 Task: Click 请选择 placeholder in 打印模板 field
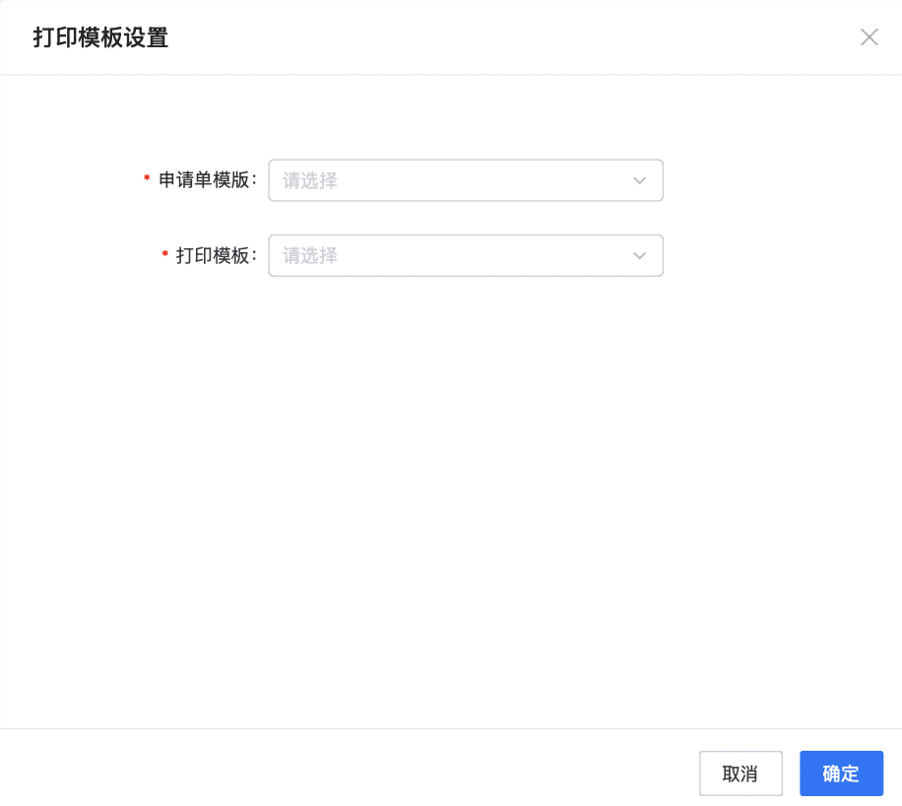[310, 255]
